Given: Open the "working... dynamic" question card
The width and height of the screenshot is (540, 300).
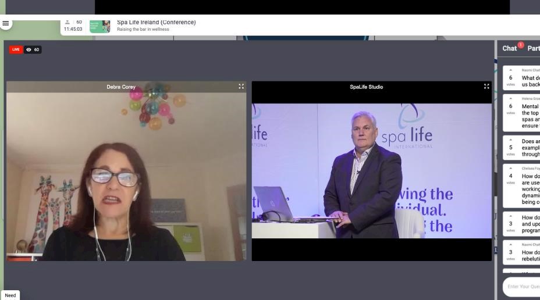Looking at the screenshot, I should pyautogui.click(x=521, y=186).
